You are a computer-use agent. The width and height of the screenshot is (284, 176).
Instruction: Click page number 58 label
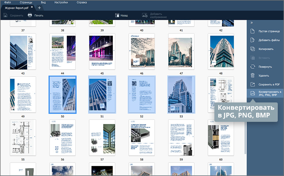pos(142,160)
